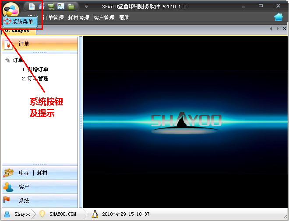
Task: Click the green folder icon in quick toolbar
Action: click(x=70, y=7)
